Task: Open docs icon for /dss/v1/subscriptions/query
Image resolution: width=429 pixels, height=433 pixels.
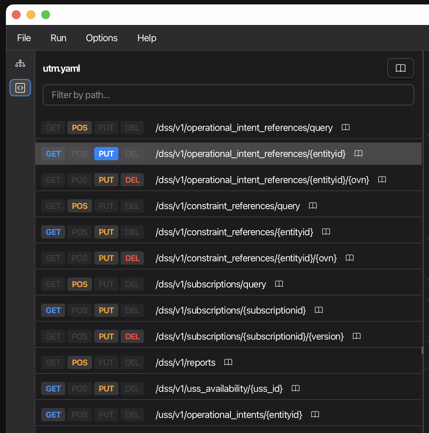Action: point(279,284)
